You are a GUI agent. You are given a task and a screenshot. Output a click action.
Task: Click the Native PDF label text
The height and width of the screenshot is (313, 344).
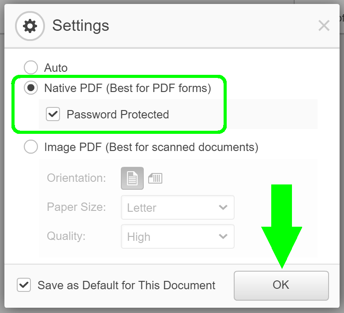[x=128, y=88]
